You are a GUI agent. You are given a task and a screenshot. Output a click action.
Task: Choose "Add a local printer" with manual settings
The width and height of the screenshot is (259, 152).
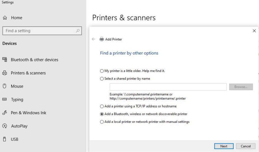[102, 122]
